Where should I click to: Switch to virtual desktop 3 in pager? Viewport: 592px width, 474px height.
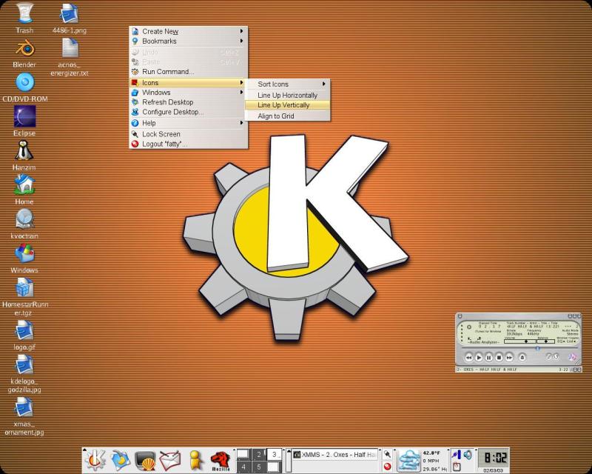tap(275, 454)
